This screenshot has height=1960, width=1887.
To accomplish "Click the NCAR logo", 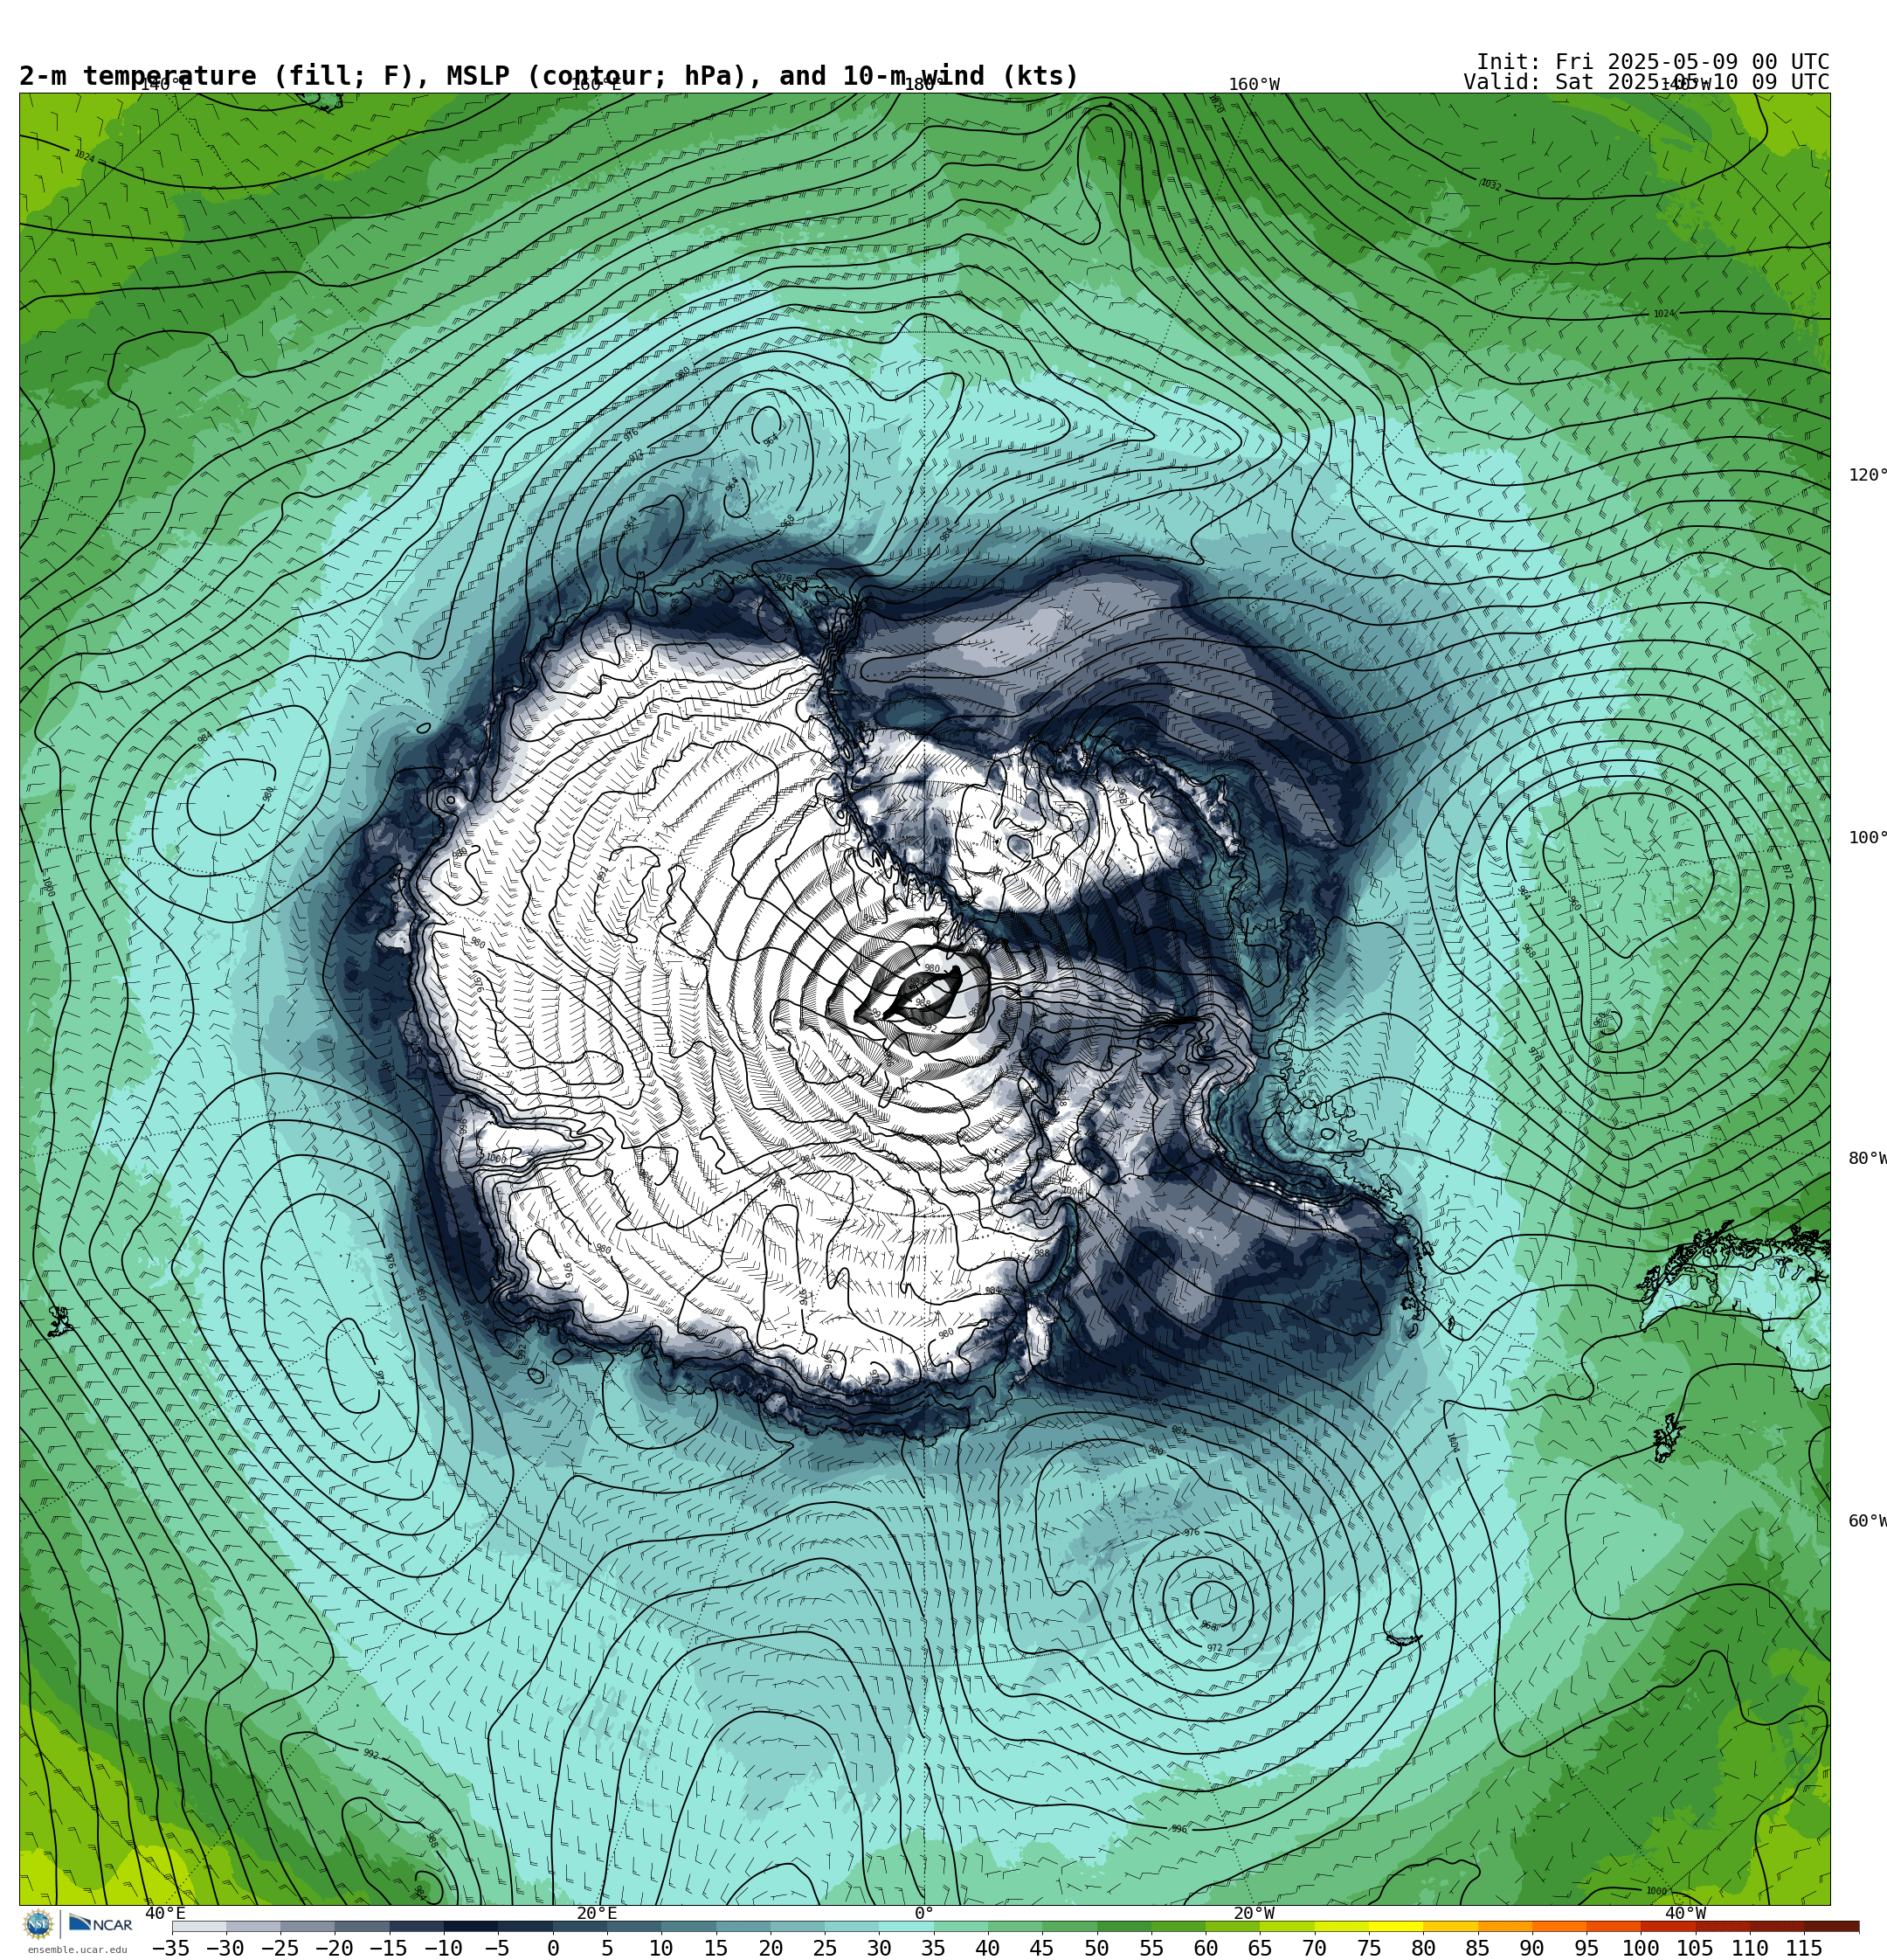I will pos(100,1924).
